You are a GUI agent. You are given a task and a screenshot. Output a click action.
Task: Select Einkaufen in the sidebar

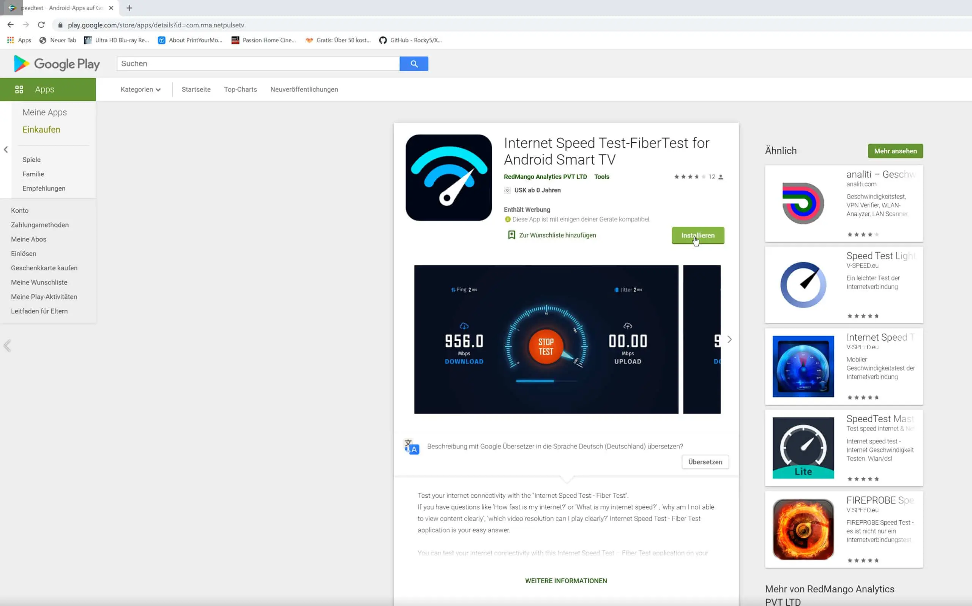tap(41, 129)
